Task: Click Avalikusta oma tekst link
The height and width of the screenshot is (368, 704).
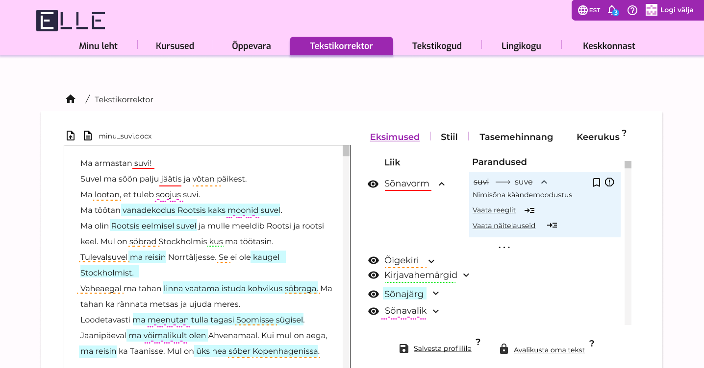Action: coord(549,350)
